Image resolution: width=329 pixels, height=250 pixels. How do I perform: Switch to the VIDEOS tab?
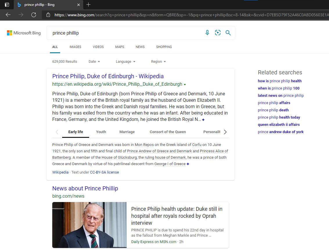coord(98,47)
